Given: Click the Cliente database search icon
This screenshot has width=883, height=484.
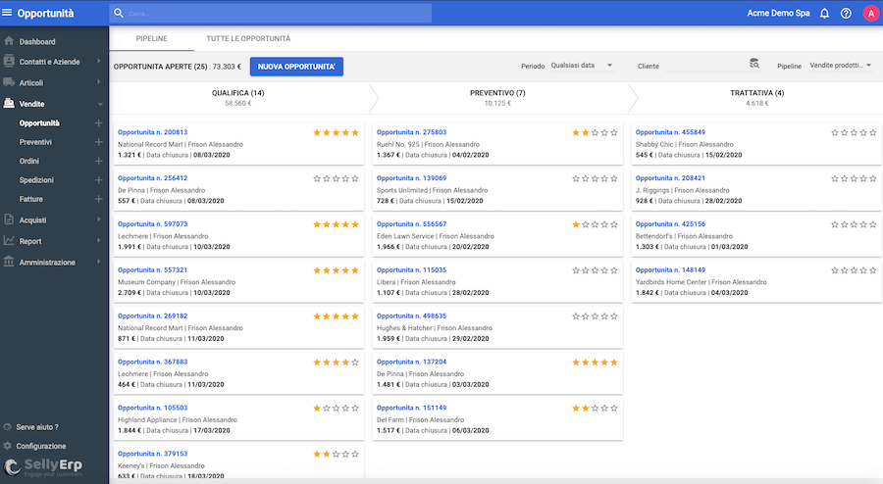Looking at the screenshot, I should click(x=754, y=65).
